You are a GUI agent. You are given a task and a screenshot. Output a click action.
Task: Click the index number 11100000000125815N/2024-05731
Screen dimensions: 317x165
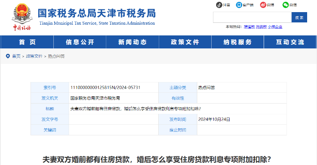[x=105, y=87]
